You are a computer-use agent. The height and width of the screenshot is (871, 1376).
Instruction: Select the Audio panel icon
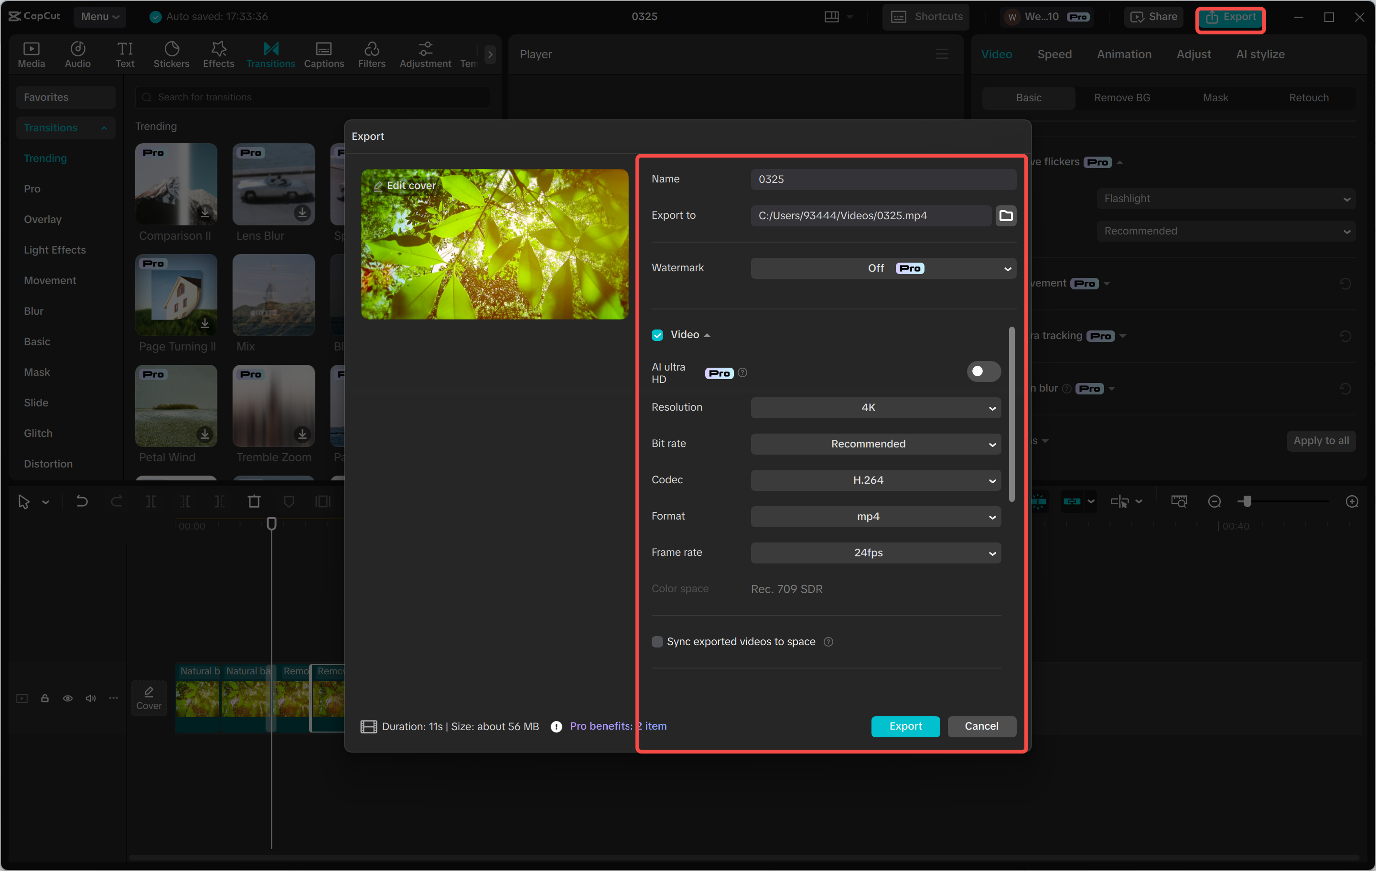coord(78,53)
